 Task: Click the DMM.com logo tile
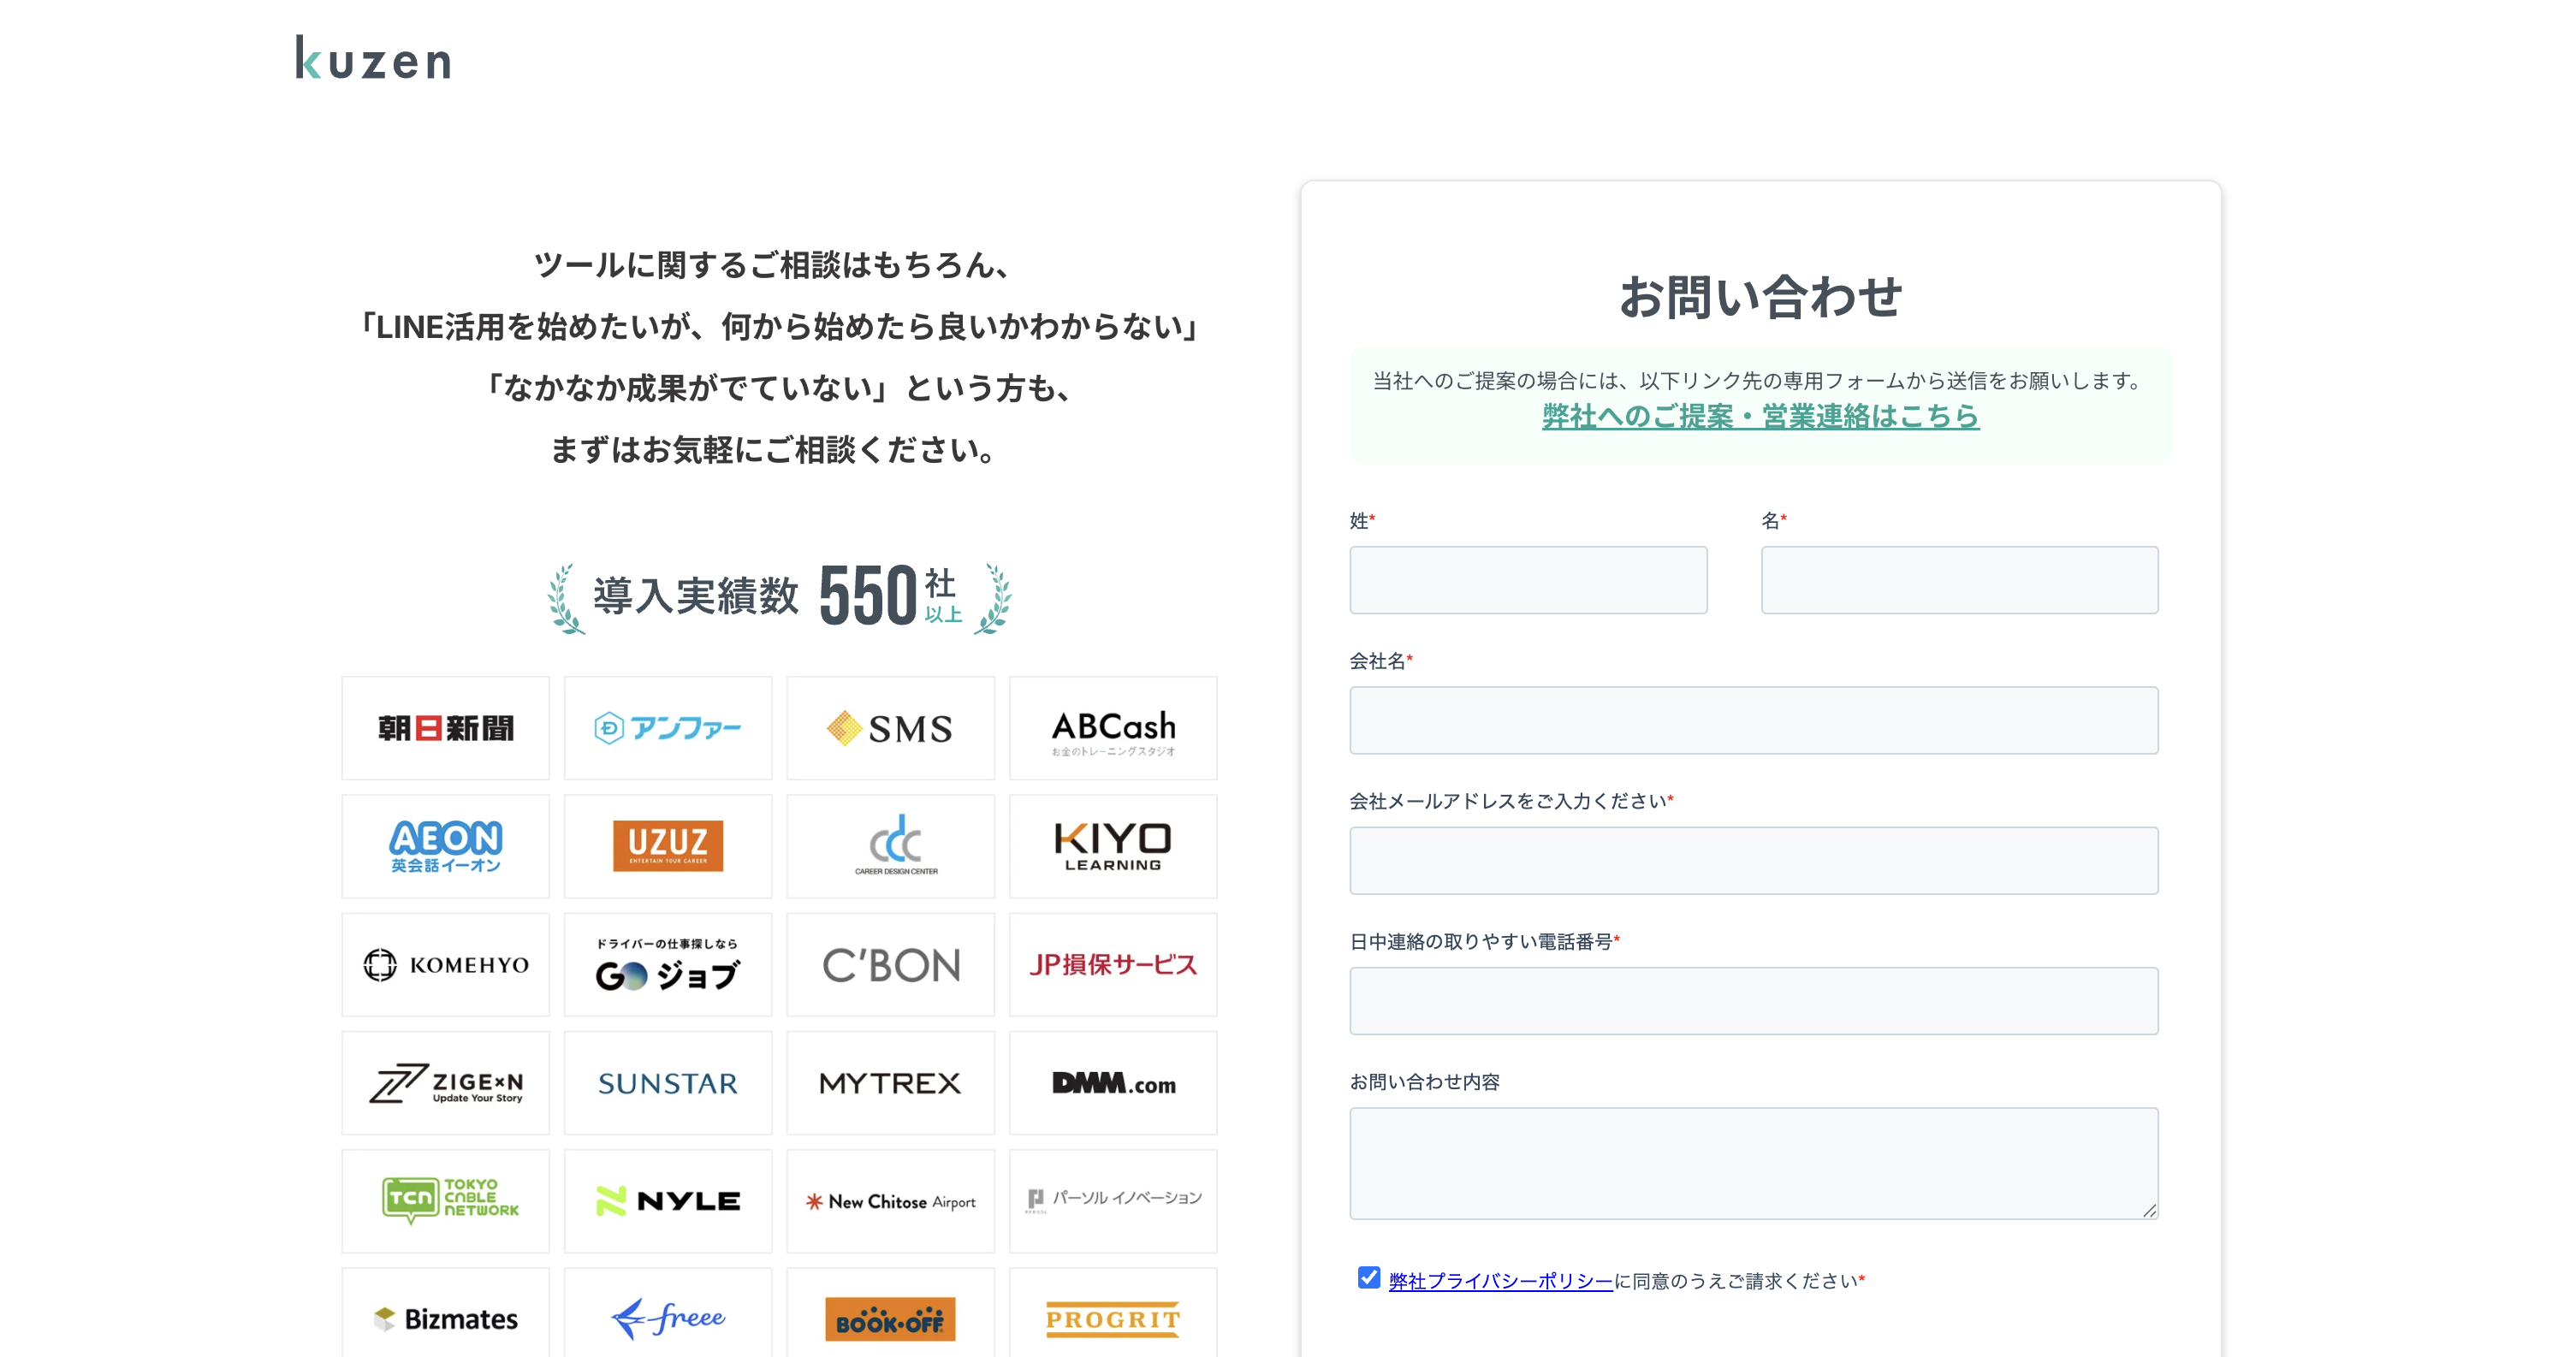pyautogui.click(x=1113, y=1083)
